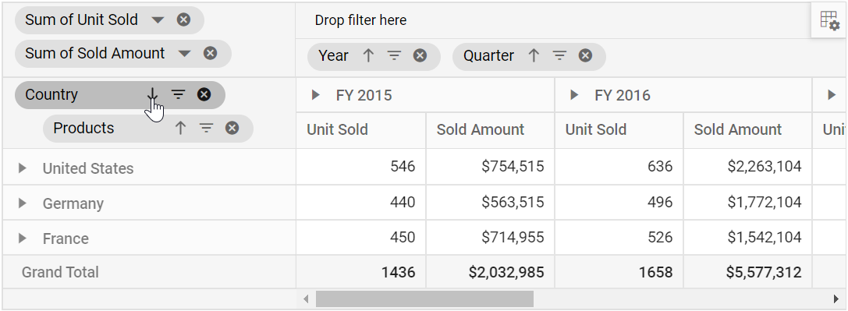Toggle sort order on Year field
This screenshot has width=848, height=311.
[368, 55]
